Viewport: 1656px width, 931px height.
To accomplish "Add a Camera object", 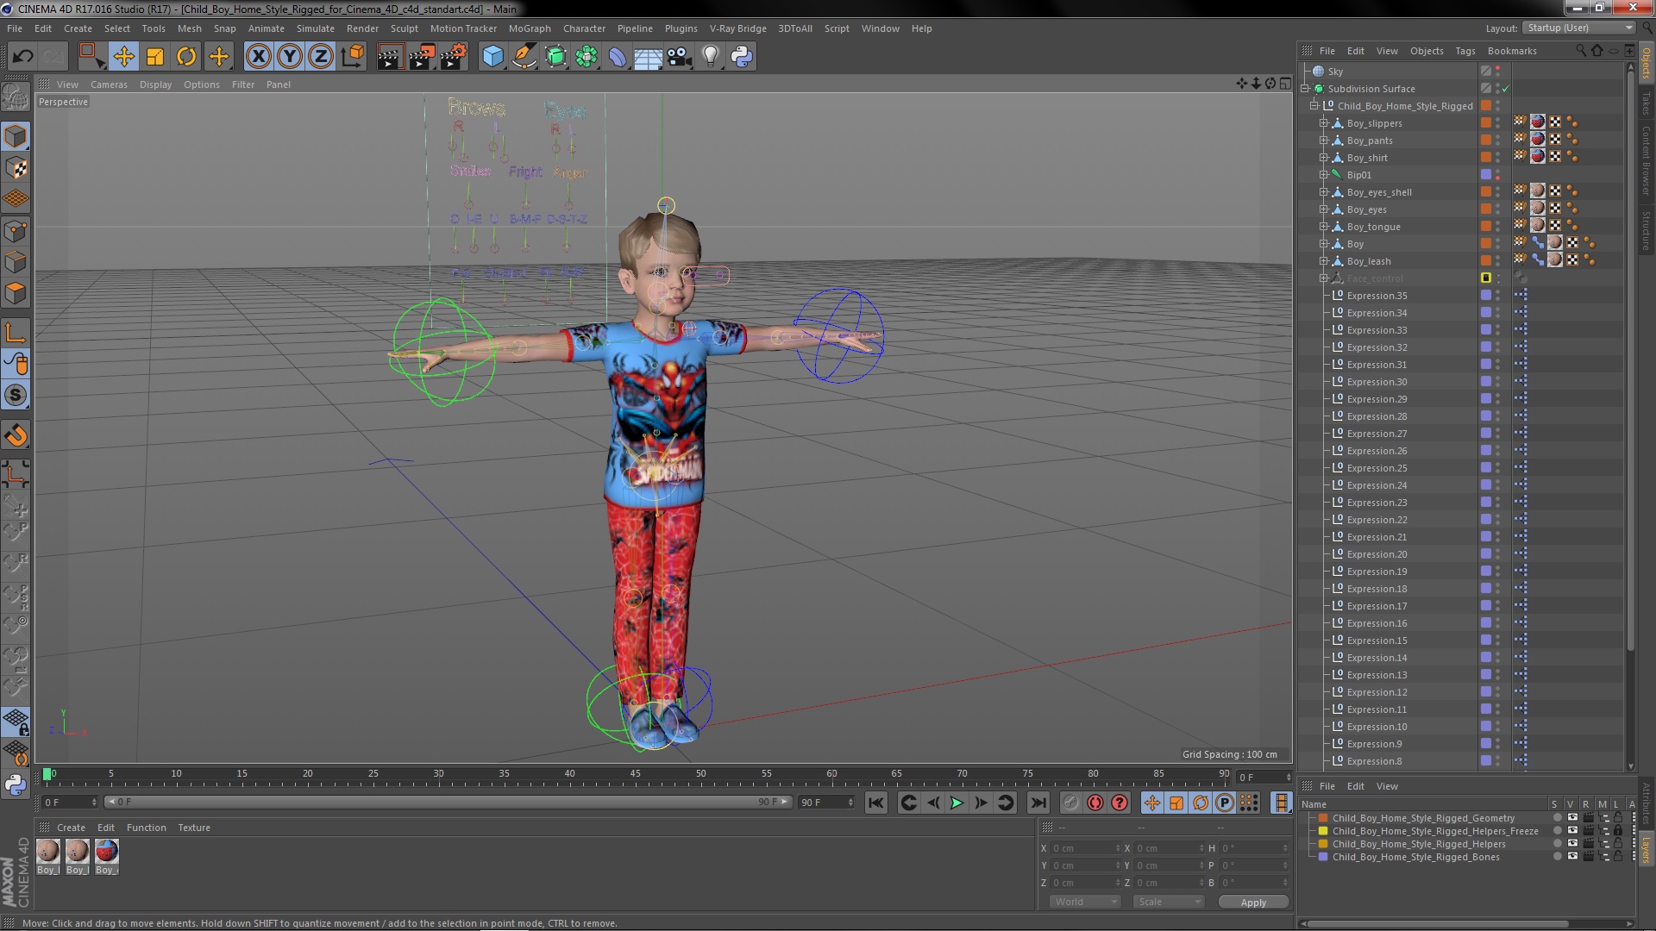I will pyautogui.click(x=680, y=57).
